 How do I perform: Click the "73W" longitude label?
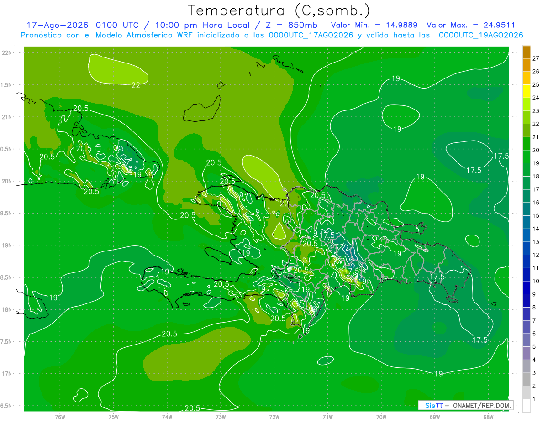click(x=221, y=417)
